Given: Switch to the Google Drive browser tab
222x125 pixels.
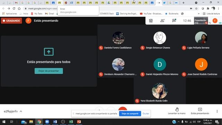Looking at the screenshot, I should [x=109, y=3].
